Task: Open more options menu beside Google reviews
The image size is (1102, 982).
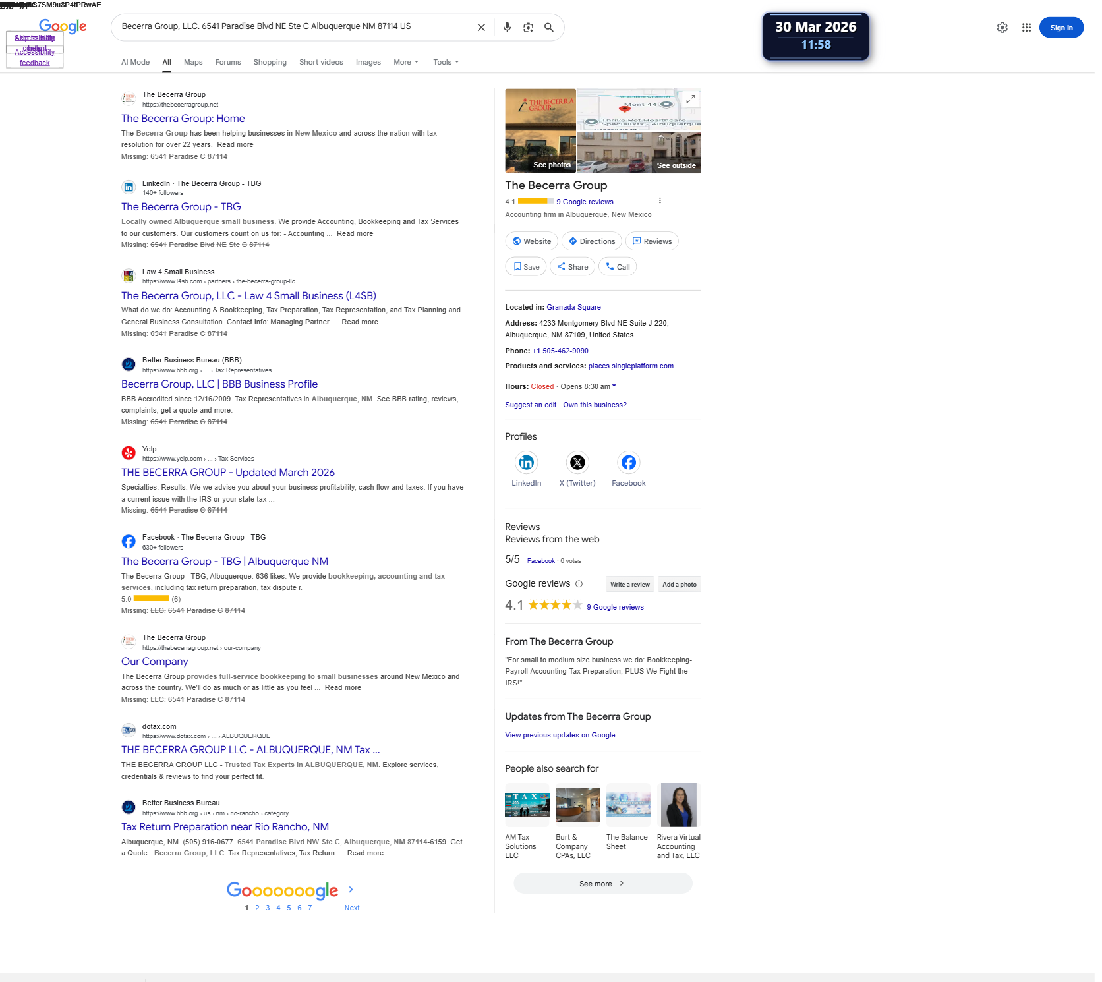Action: pos(660,201)
